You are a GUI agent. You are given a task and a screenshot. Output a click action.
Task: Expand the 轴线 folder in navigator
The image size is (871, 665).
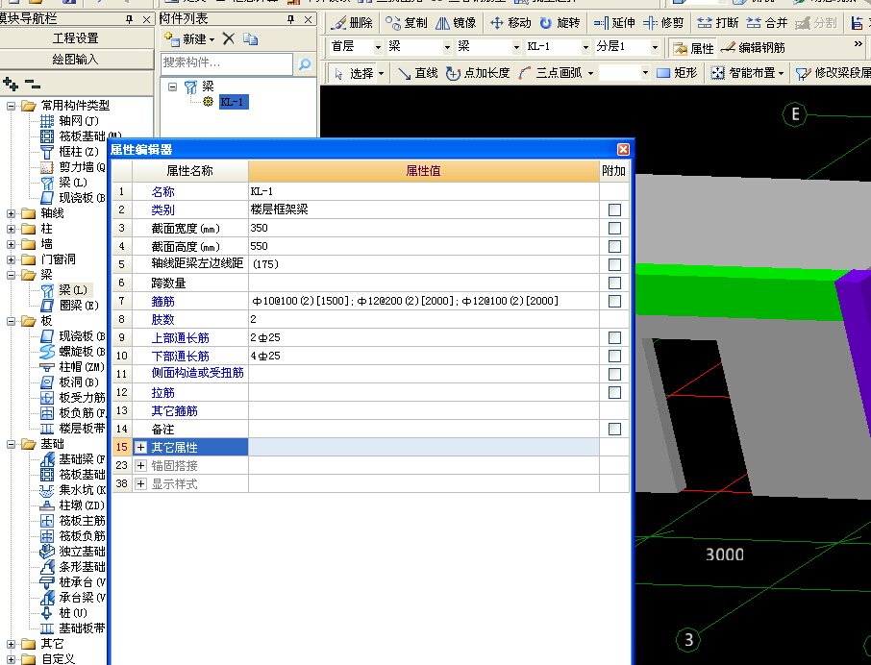click(x=11, y=213)
